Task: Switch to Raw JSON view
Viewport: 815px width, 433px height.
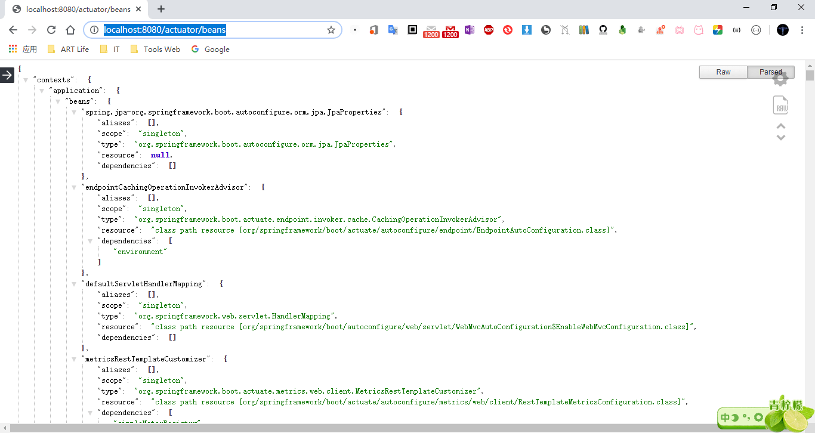Action: tap(723, 72)
